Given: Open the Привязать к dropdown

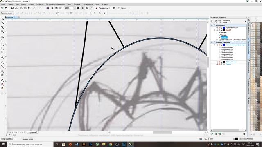Looking at the screenshot, I should pyautogui.click(x=110, y=8).
